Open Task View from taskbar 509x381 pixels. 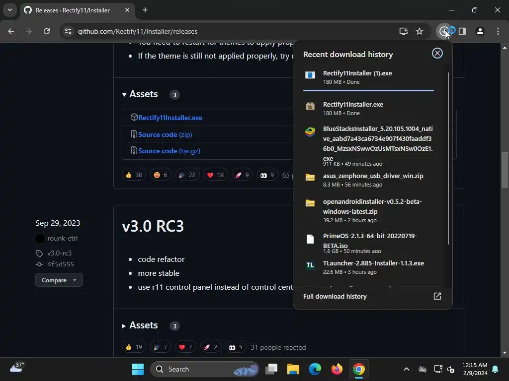(271, 369)
